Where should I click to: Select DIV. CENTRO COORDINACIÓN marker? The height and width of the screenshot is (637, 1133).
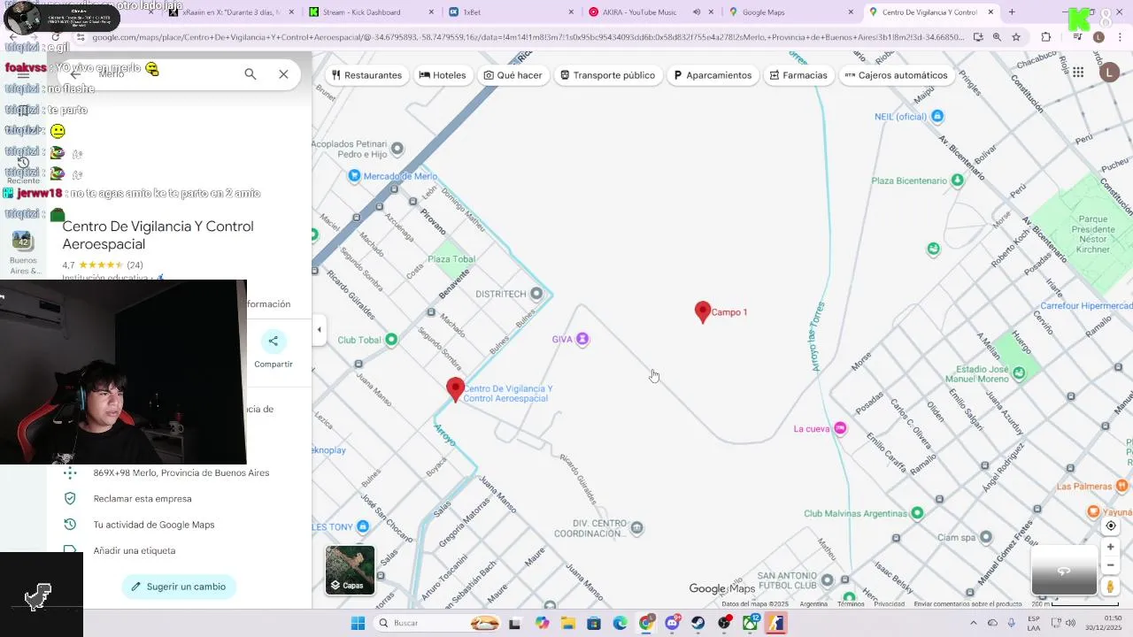[x=636, y=527]
